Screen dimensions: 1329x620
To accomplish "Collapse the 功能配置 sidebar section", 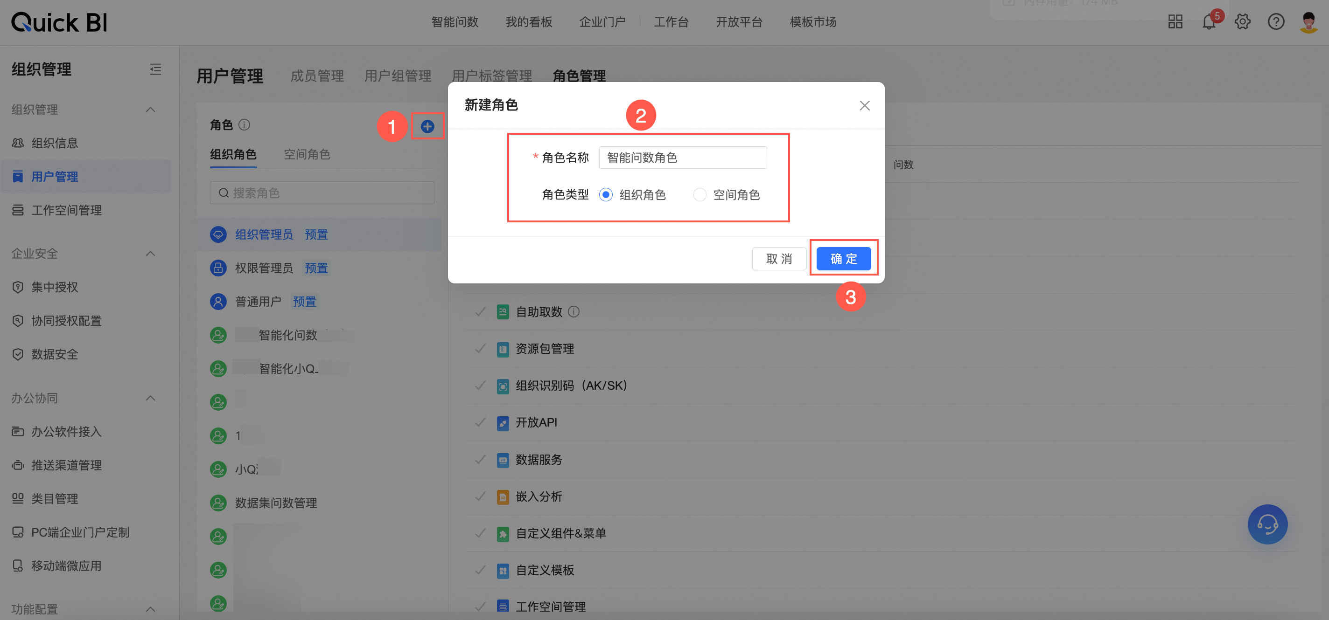I will (150, 609).
